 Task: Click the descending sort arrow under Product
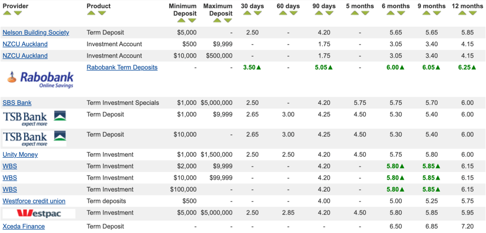(x=102, y=13)
